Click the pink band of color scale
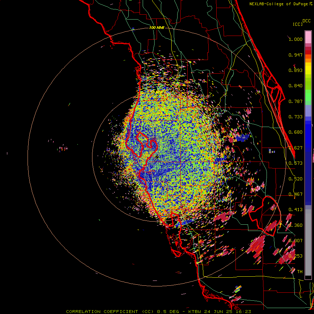 (x=308, y=37)
